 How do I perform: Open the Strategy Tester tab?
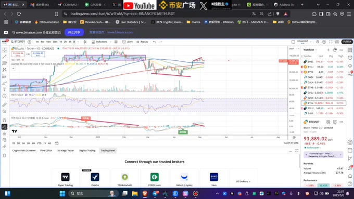[x=66, y=150]
